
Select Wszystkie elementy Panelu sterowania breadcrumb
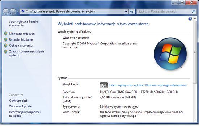[x=55, y=12]
